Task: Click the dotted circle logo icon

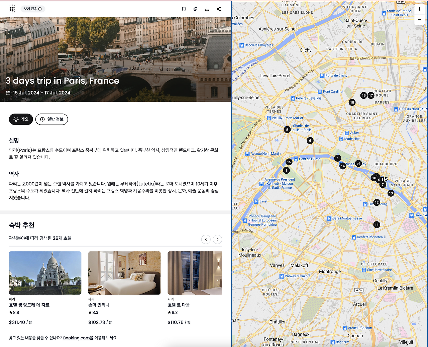Action: point(12,9)
